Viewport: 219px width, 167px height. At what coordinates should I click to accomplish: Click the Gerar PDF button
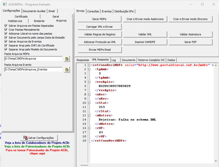tap(190, 42)
